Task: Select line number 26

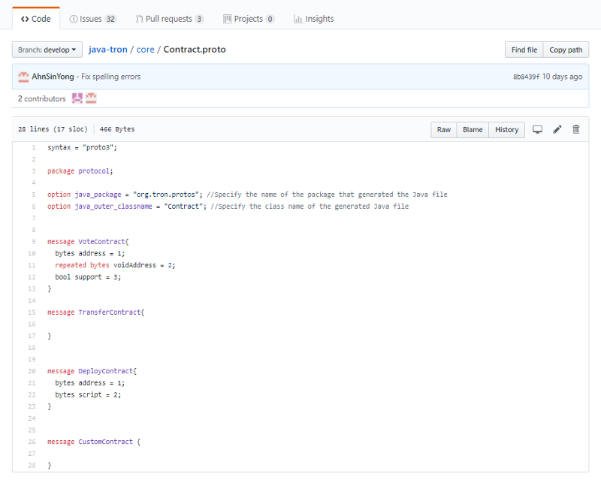Action: coord(32,442)
